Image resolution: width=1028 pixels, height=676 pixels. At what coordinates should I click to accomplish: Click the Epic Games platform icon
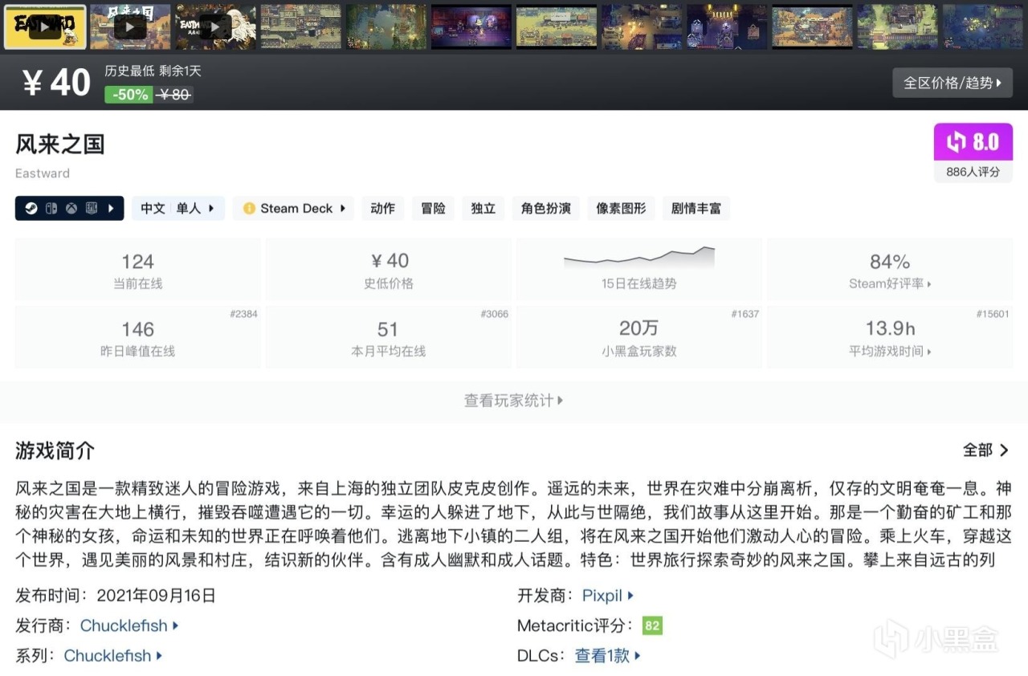pos(91,209)
